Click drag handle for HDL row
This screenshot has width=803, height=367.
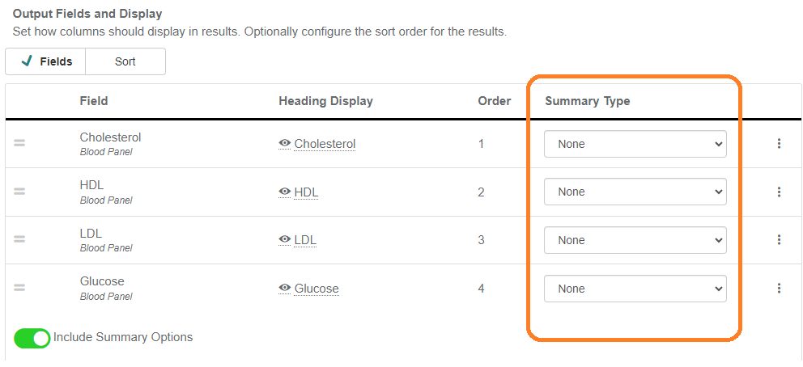coord(19,192)
